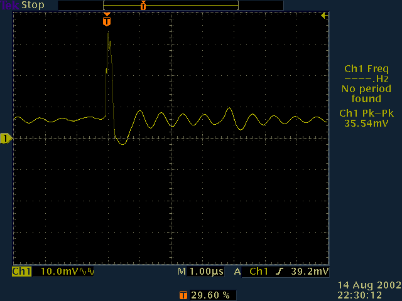The image size is (402, 301).
Task: Click the Stop acquisition status
Action: click(33, 5)
